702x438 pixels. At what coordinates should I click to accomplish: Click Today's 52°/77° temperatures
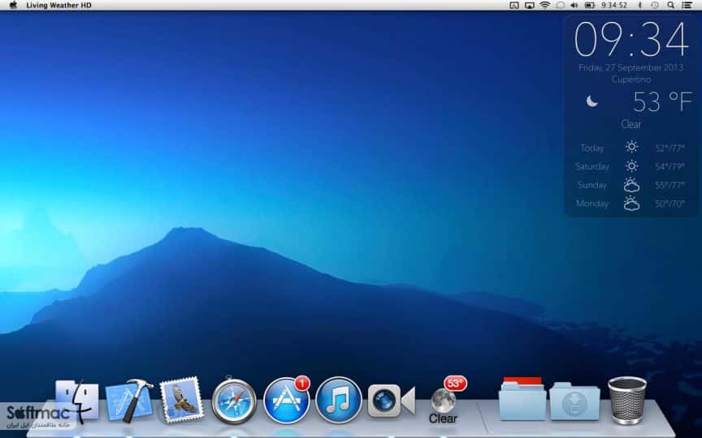669,148
